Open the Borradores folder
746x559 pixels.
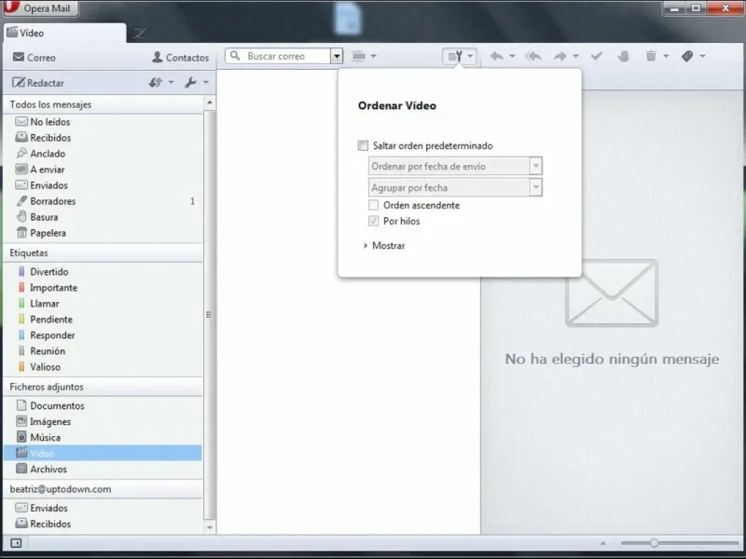pyautogui.click(x=103, y=201)
